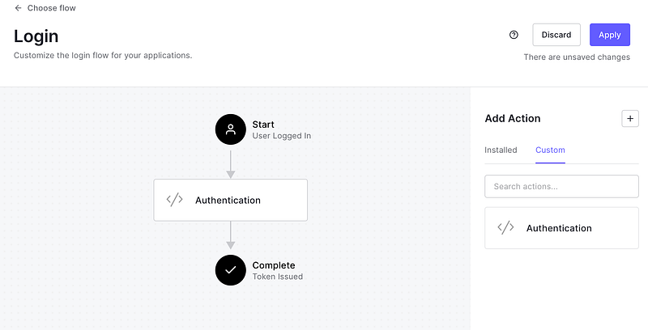The width and height of the screenshot is (648, 330).
Task: Focus the Search actions input field
Action: 561,186
